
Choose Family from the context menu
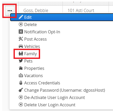pos(30,54)
